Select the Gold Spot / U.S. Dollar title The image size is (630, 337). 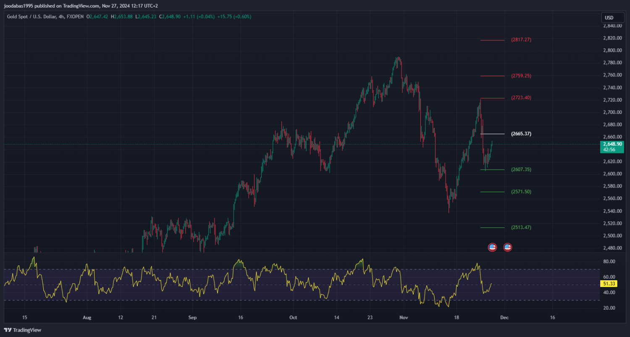(x=32, y=17)
